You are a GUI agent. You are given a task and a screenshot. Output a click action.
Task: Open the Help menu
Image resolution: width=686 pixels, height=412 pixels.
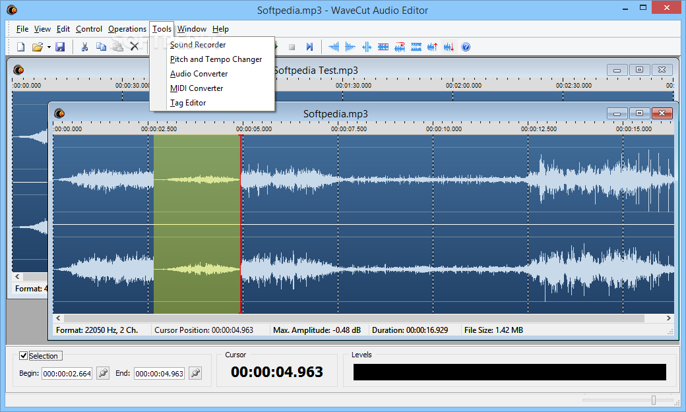tap(220, 29)
